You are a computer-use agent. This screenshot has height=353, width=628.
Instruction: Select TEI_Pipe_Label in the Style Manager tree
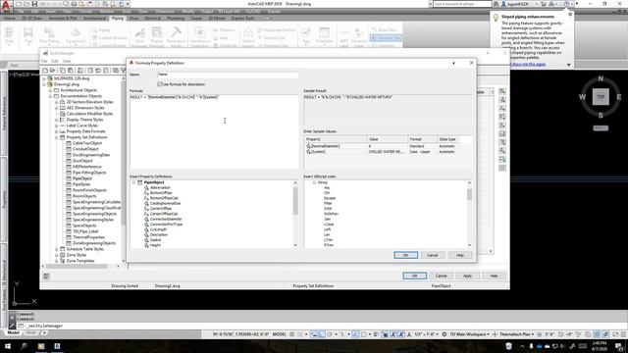click(85, 231)
